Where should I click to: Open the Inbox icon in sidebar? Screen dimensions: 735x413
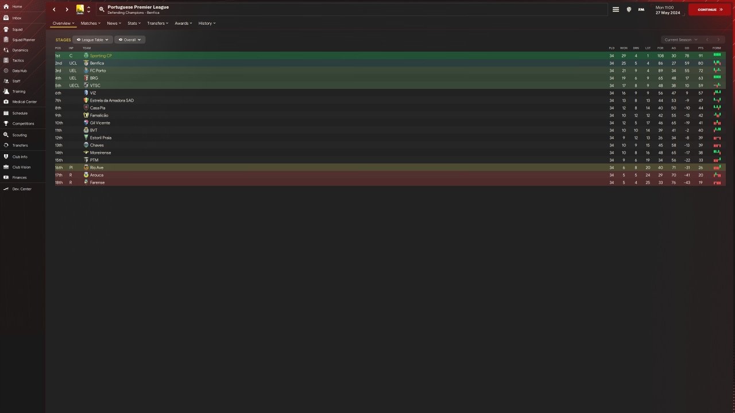tap(6, 18)
